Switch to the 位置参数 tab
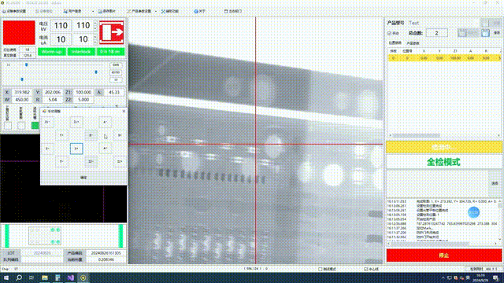 point(395,43)
